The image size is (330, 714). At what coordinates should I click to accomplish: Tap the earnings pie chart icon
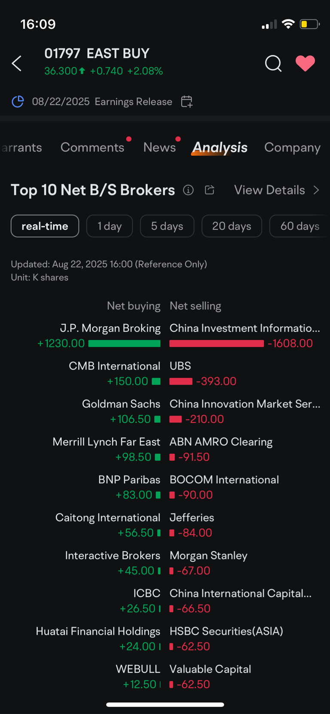tap(18, 102)
